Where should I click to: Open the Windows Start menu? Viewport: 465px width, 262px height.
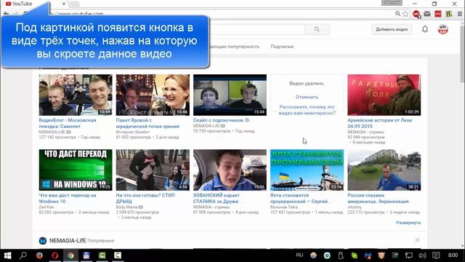[x=8, y=255]
